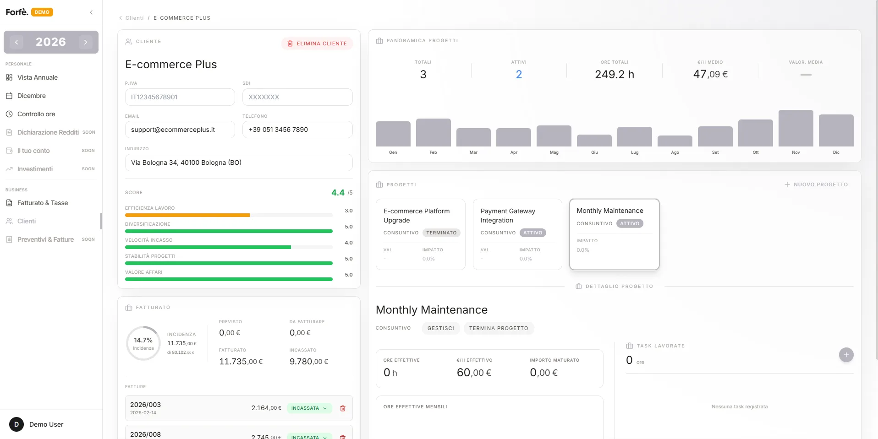878x439 pixels.
Task: Click Nuovo Progetto button
Action: click(x=816, y=184)
